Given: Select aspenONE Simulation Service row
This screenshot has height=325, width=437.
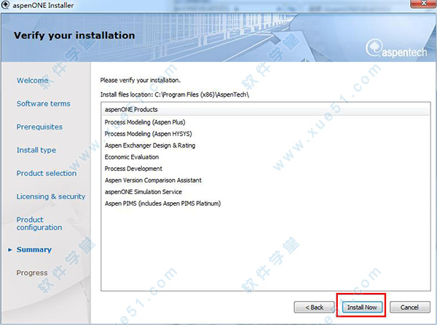Looking at the screenshot, I should pos(266,192).
